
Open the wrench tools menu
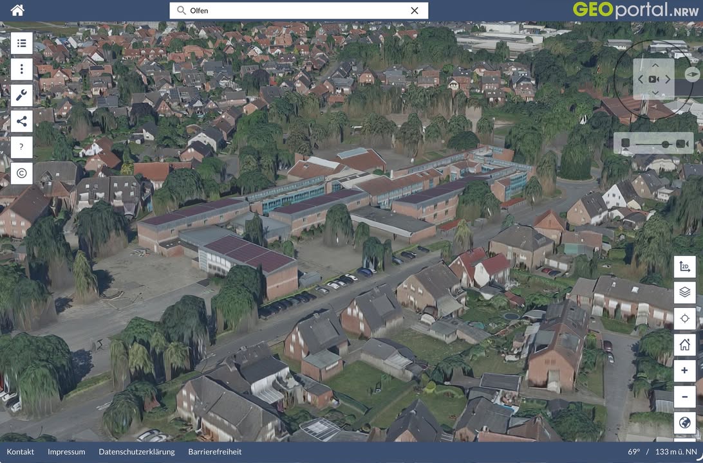click(21, 95)
